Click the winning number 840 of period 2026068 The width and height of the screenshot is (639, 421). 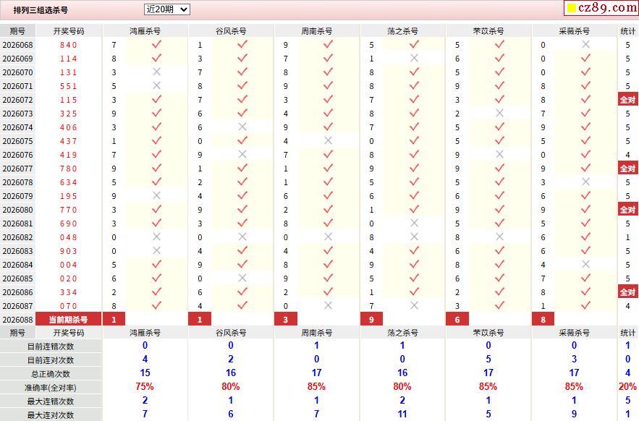(x=68, y=45)
